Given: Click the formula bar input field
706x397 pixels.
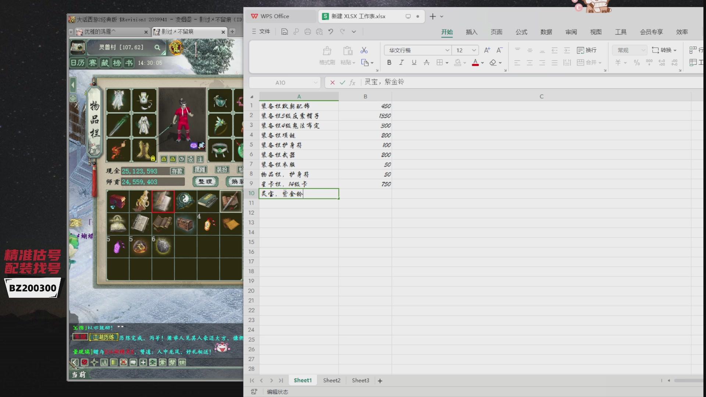Looking at the screenshot, I should coord(532,82).
